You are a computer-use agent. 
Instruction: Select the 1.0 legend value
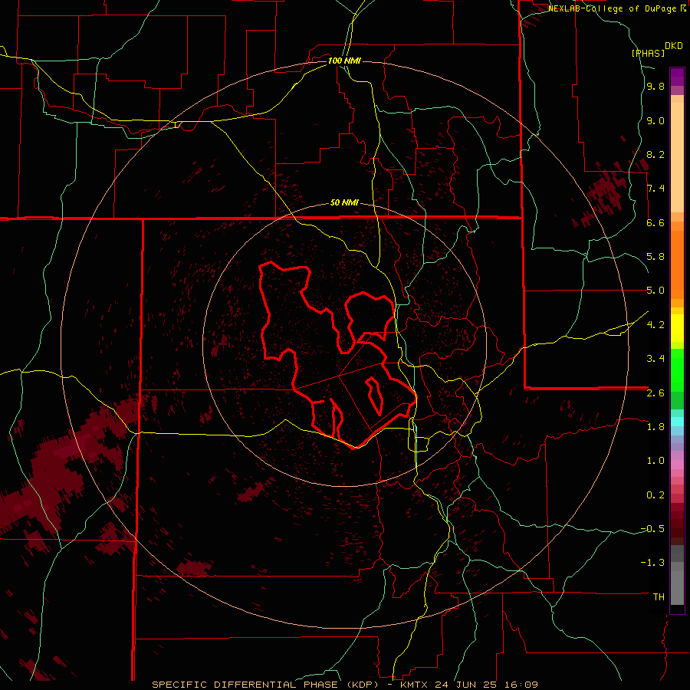pyautogui.click(x=655, y=461)
